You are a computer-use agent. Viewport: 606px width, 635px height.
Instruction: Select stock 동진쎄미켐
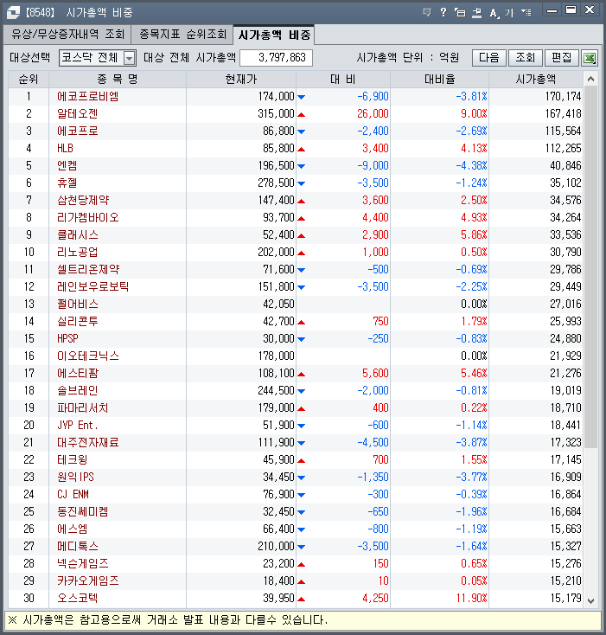(x=82, y=512)
